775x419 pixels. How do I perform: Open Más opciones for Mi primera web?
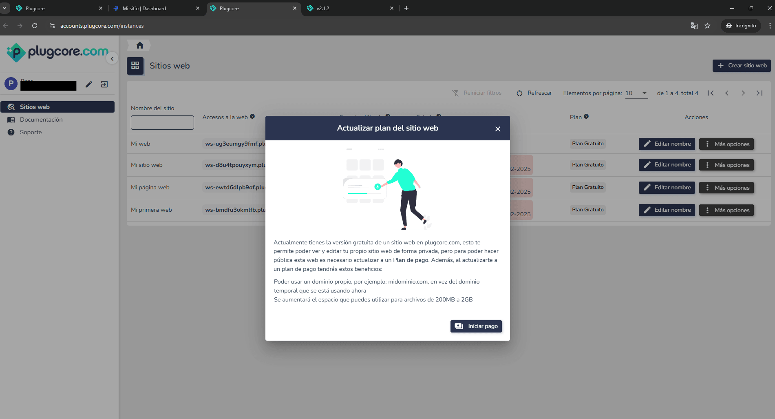(726, 210)
